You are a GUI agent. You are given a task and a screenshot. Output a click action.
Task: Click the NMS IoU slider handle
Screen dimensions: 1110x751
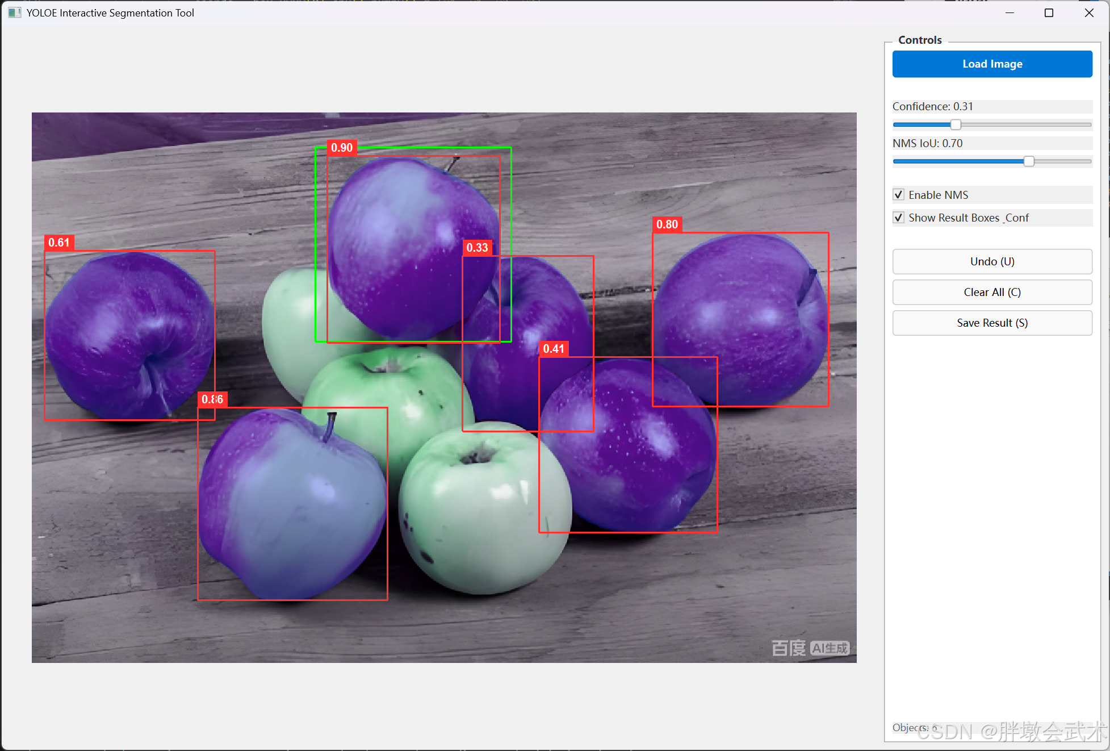1028,161
